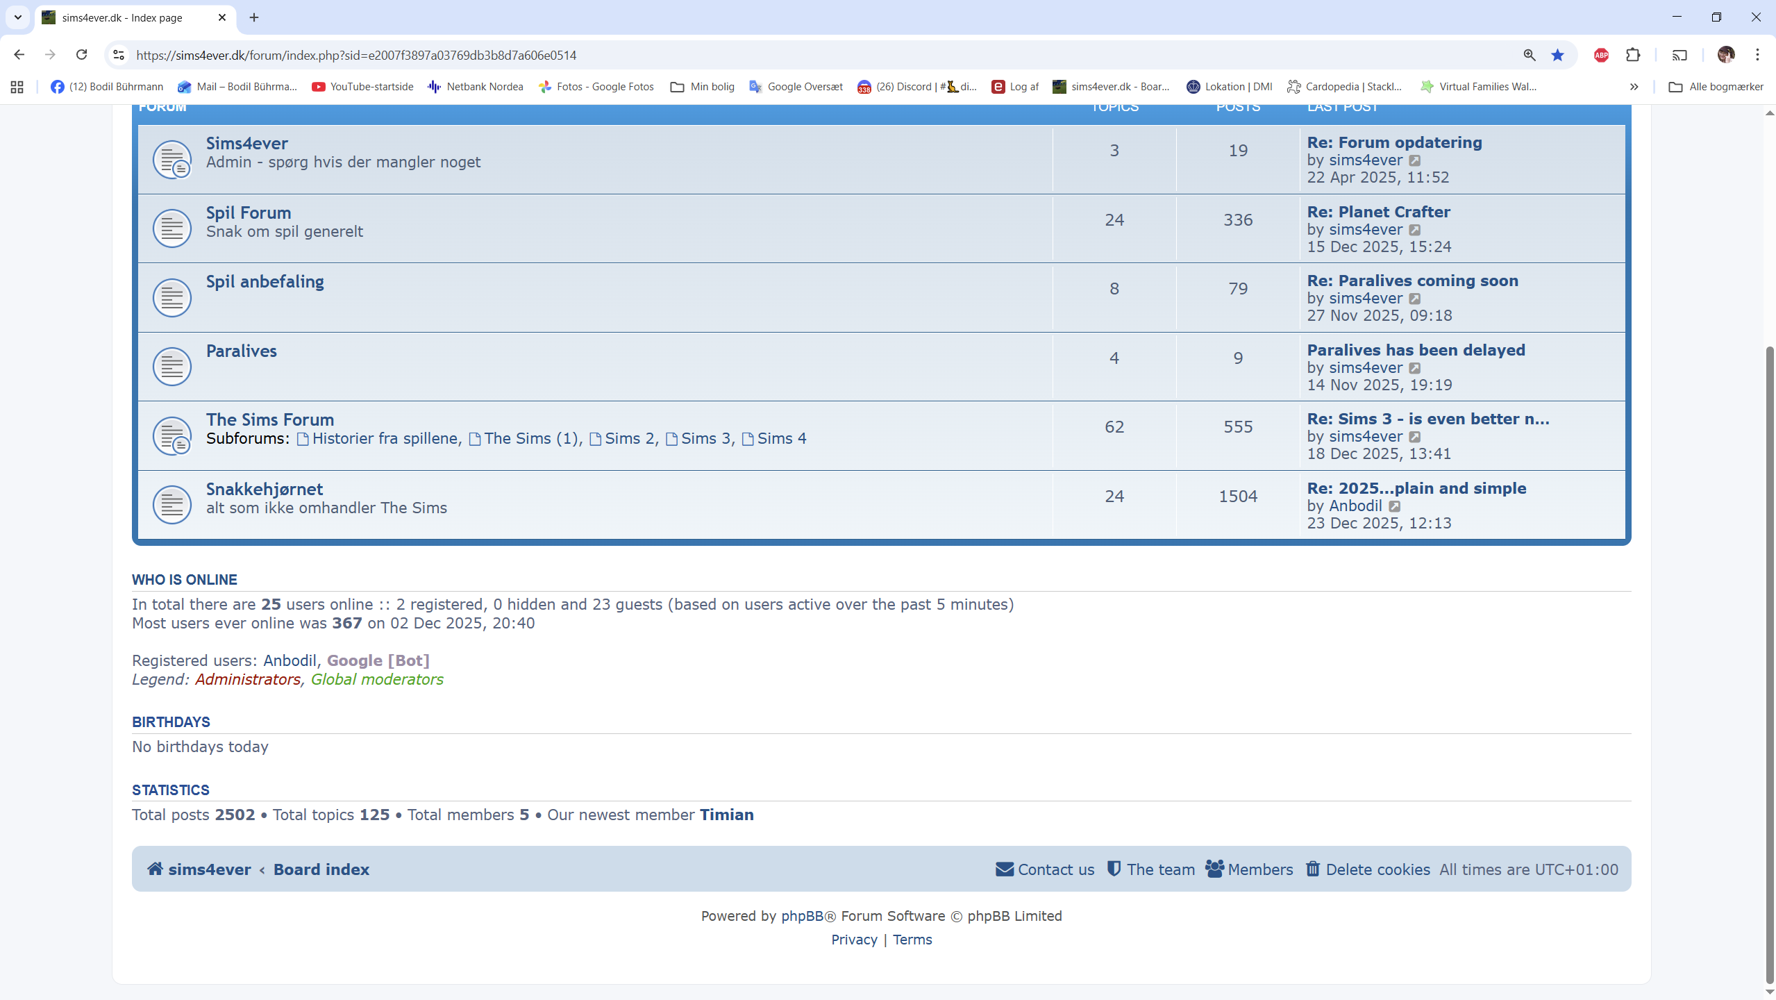Click The team shield icon
The image size is (1776, 1000).
tap(1114, 869)
